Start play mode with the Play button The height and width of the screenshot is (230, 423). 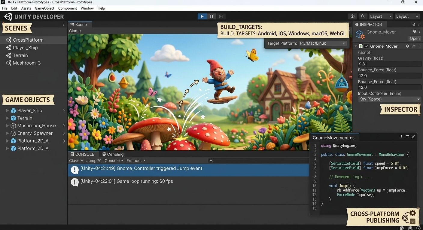(x=202, y=16)
